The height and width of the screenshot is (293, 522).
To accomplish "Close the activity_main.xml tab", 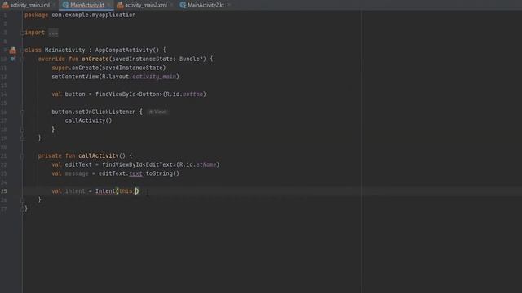I will point(54,5).
